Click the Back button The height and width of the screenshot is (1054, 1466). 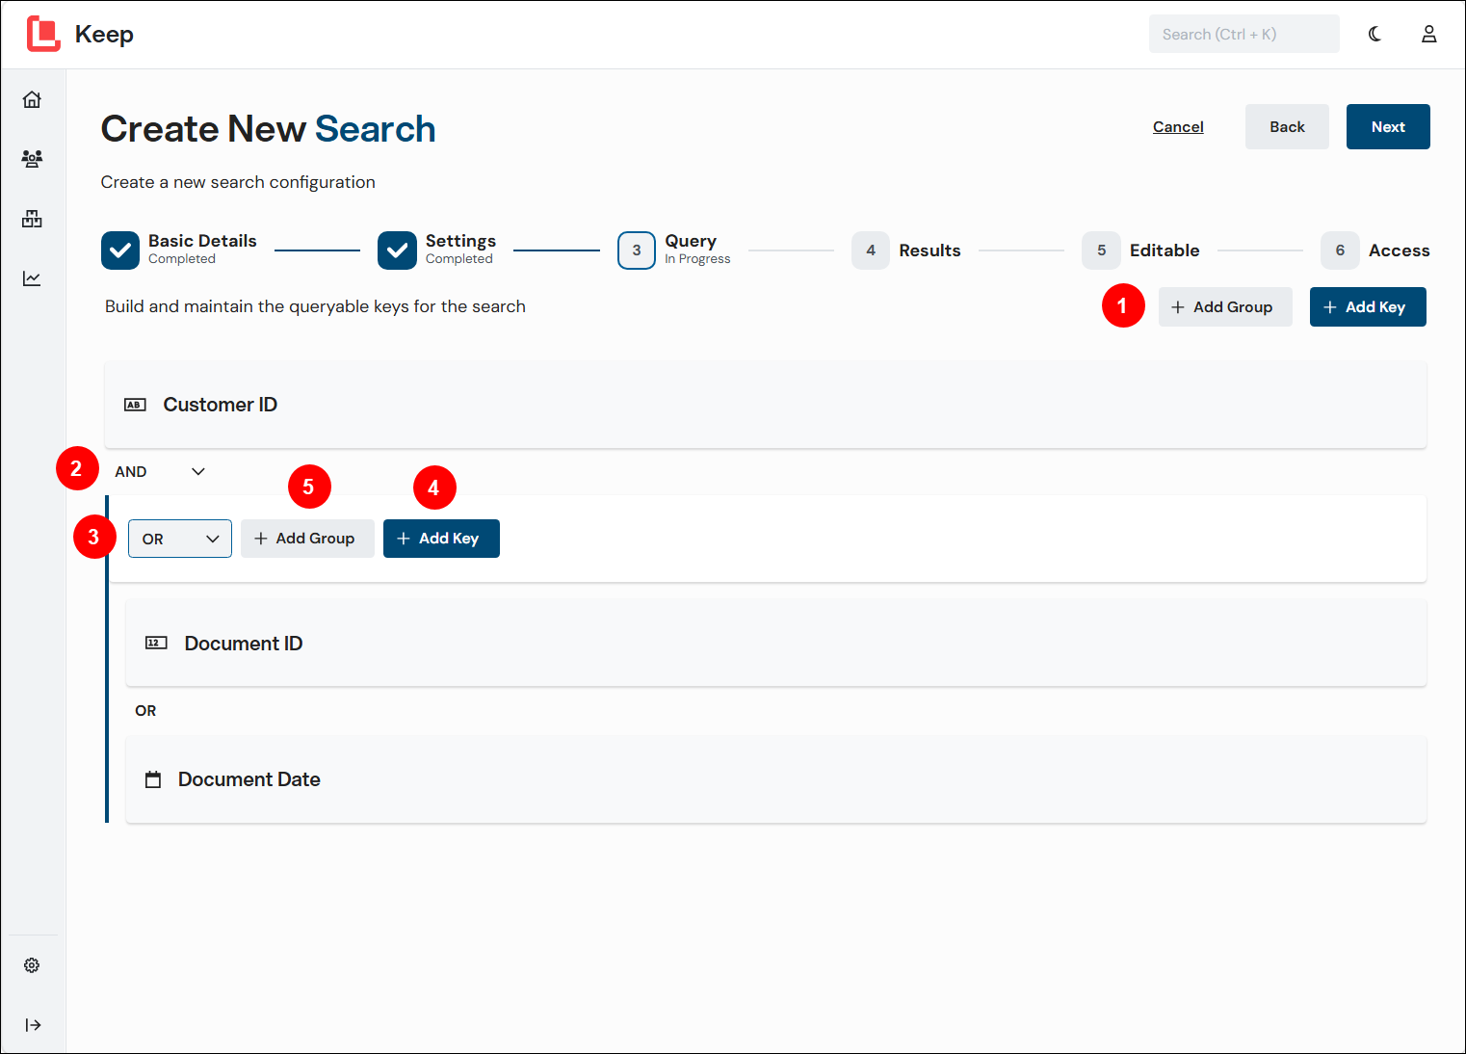coord(1287,127)
